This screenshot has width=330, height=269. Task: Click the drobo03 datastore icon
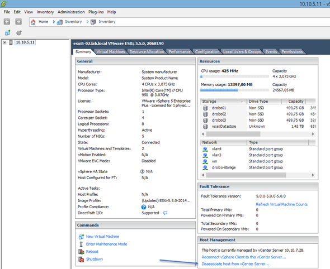point(205,121)
